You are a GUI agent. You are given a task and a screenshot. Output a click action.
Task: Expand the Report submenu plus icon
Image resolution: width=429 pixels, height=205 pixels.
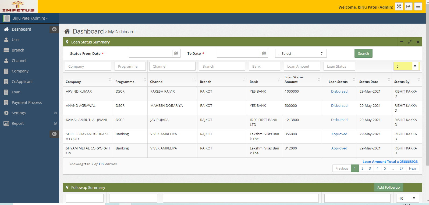click(55, 123)
